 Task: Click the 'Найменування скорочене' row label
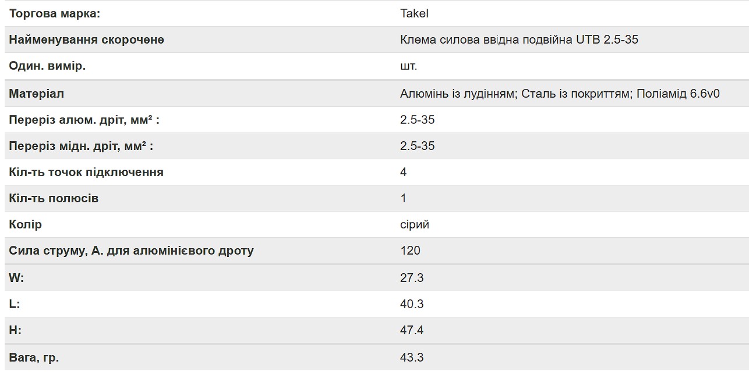87,40
